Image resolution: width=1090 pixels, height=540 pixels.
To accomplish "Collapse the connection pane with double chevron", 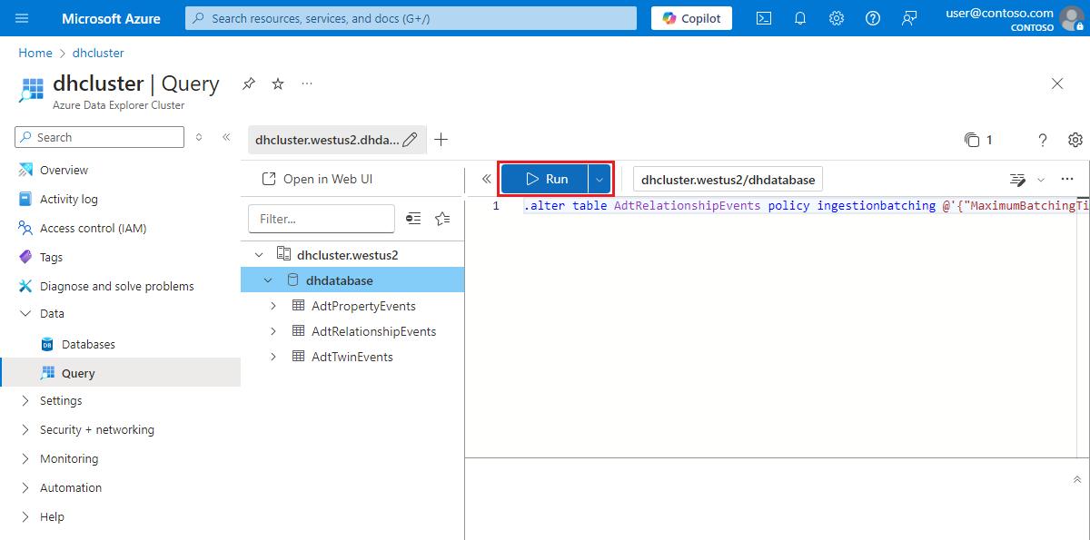I will coord(486,179).
